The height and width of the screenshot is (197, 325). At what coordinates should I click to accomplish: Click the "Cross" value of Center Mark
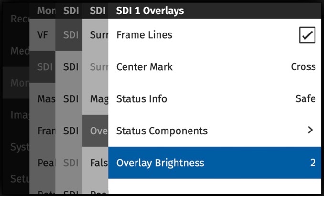(x=303, y=67)
